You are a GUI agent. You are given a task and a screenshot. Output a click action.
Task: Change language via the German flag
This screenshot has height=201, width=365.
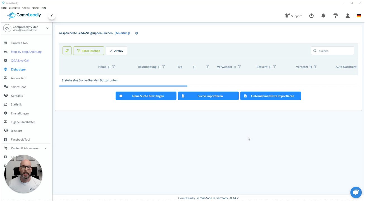tap(359, 16)
